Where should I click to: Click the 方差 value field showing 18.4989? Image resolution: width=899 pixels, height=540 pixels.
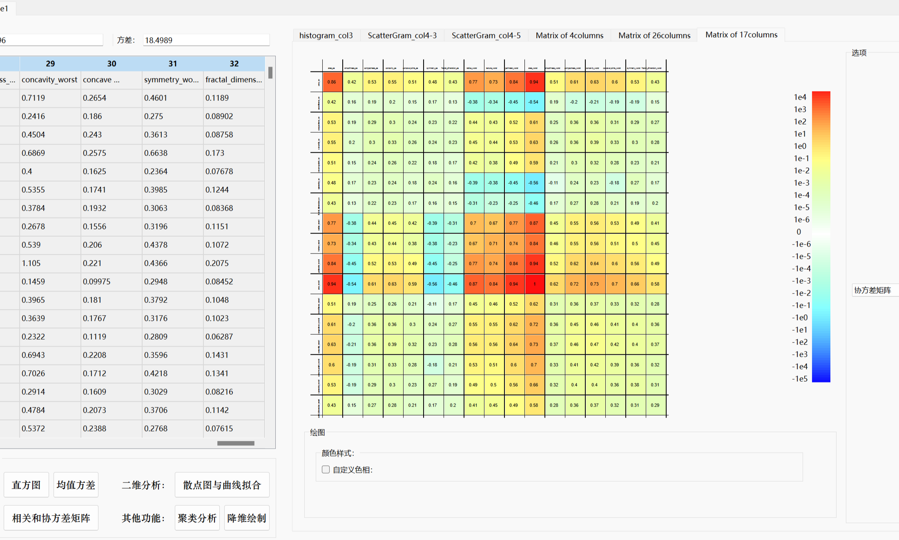pyautogui.click(x=206, y=40)
